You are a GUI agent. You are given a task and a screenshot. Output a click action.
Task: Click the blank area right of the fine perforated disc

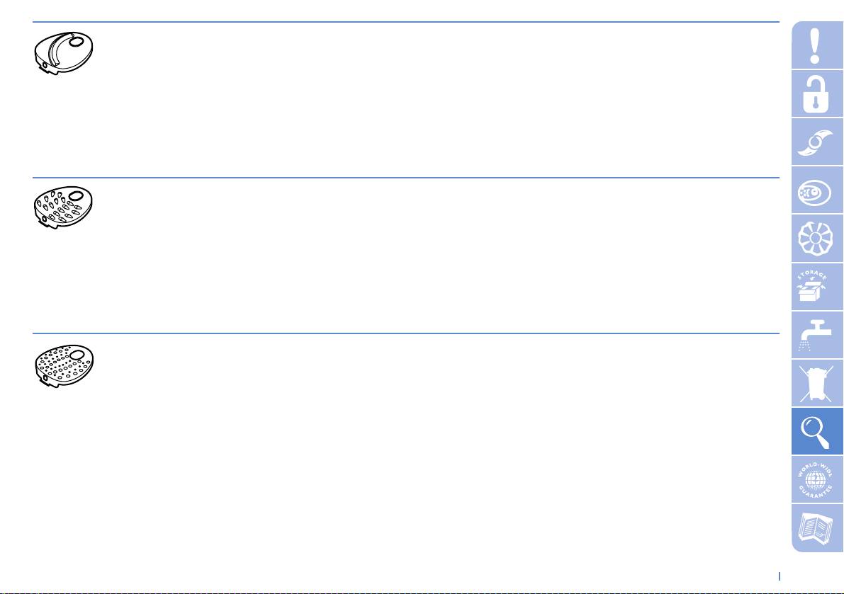click(425, 425)
